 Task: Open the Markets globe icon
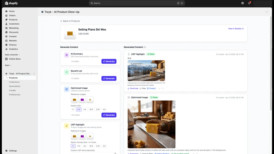coord(6,40)
